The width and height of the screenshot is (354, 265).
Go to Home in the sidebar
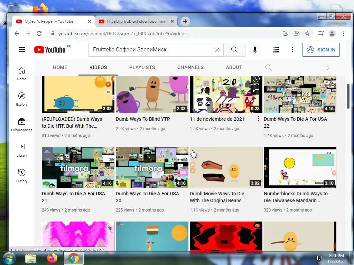tap(22, 74)
